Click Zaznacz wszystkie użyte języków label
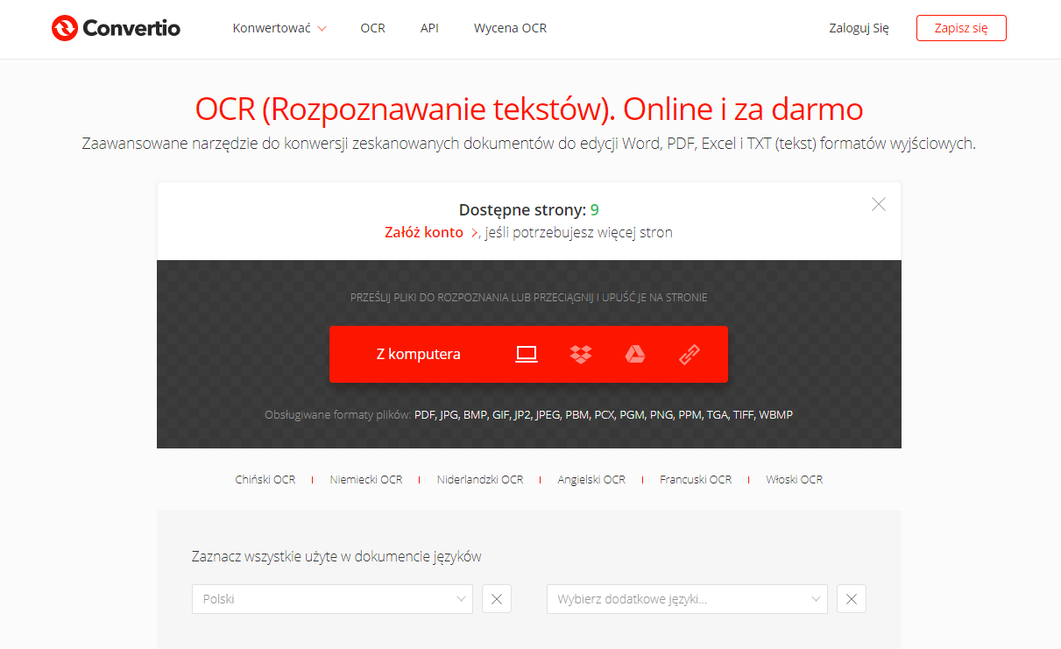 tap(336, 556)
